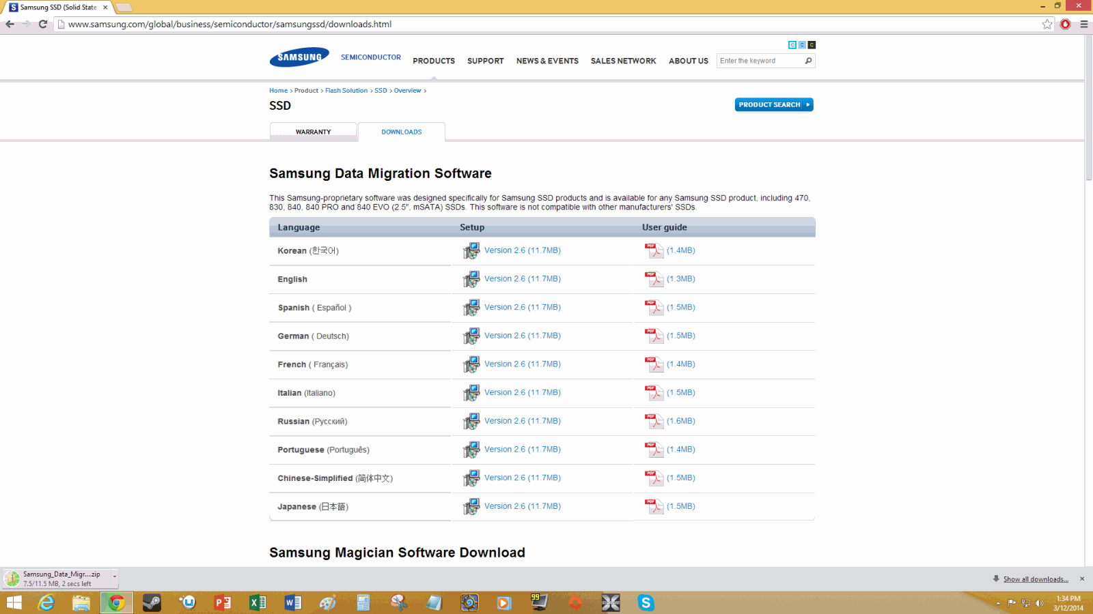
Task: Open the German user guide PDF icon
Action: pyautogui.click(x=654, y=336)
